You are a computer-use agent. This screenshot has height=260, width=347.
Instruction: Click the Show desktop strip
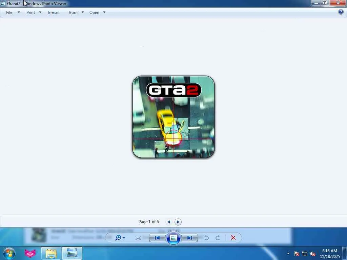pyautogui.click(x=345, y=253)
